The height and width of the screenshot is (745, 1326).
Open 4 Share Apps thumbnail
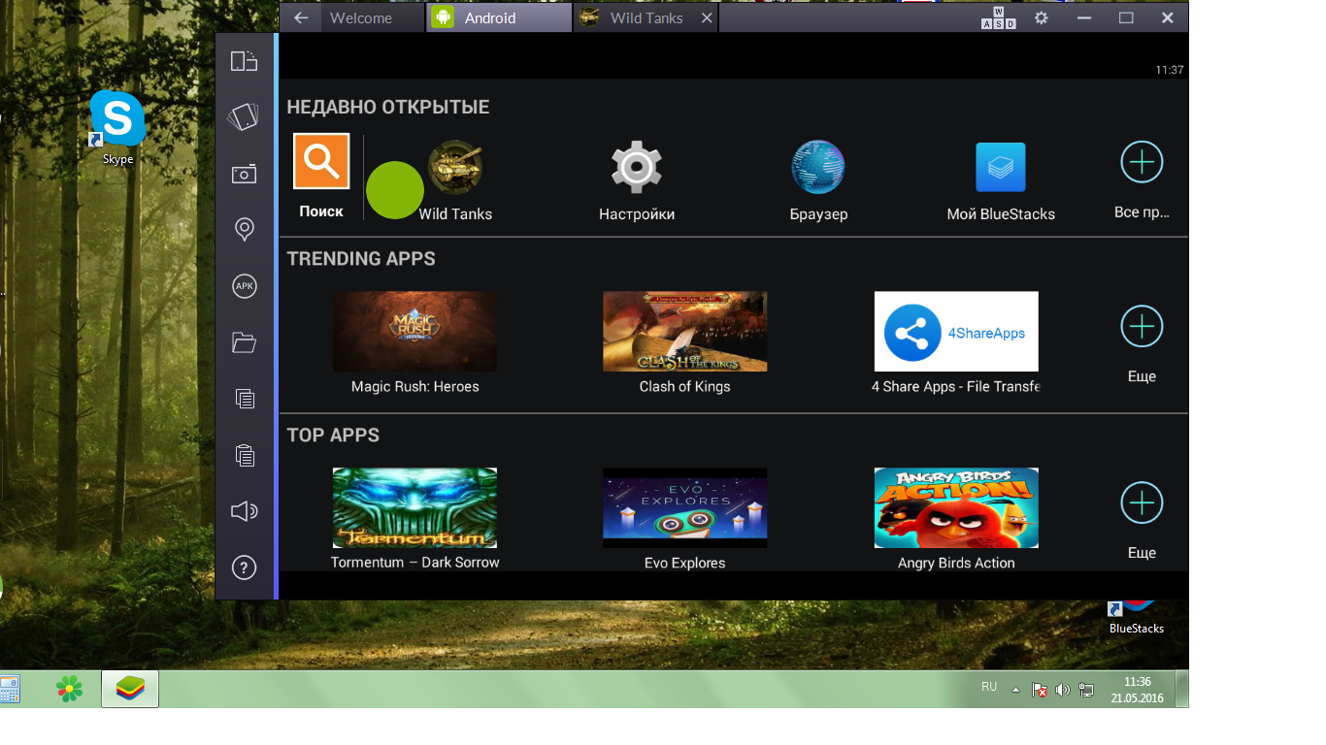click(956, 331)
